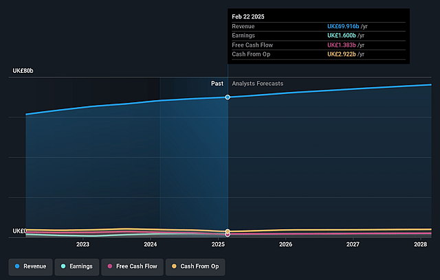This screenshot has height=280, width=440.
Task: Select the Free Cash Flow marker at 2025
Action: tap(228, 235)
